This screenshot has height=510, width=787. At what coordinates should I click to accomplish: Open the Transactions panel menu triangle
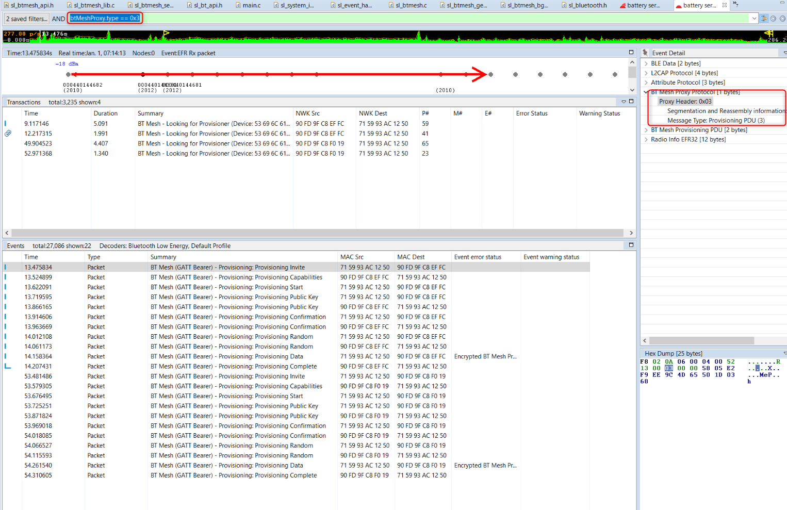coord(624,102)
